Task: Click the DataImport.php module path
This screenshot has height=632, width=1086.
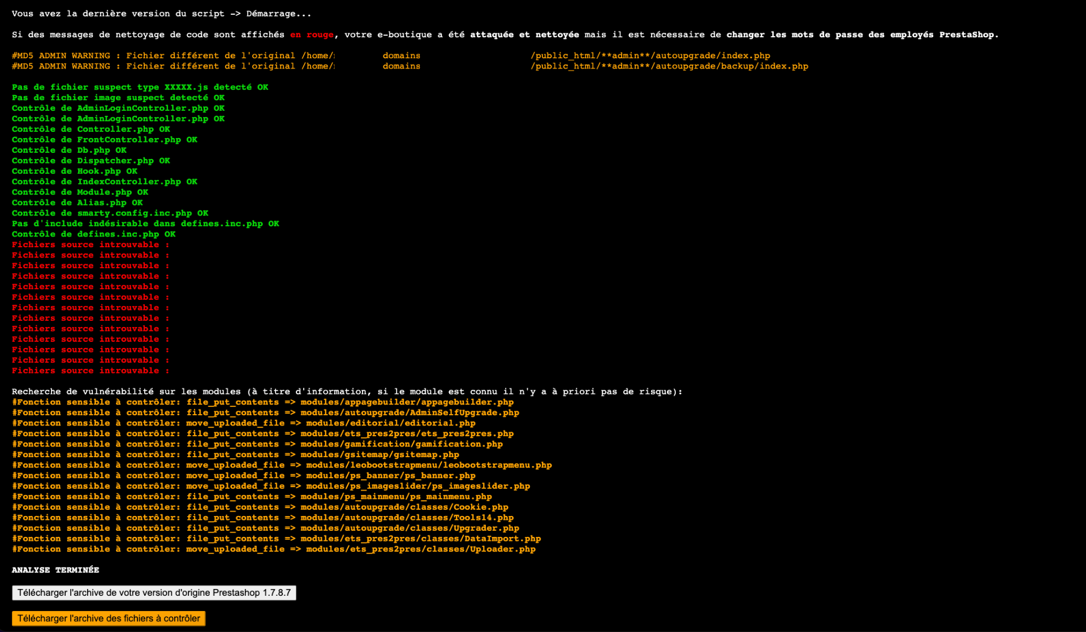Action: coord(420,539)
